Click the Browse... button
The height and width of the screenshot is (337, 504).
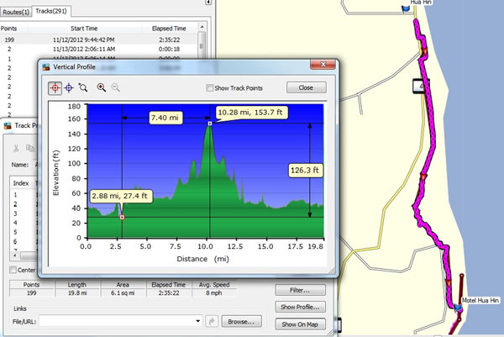point(241,322)
